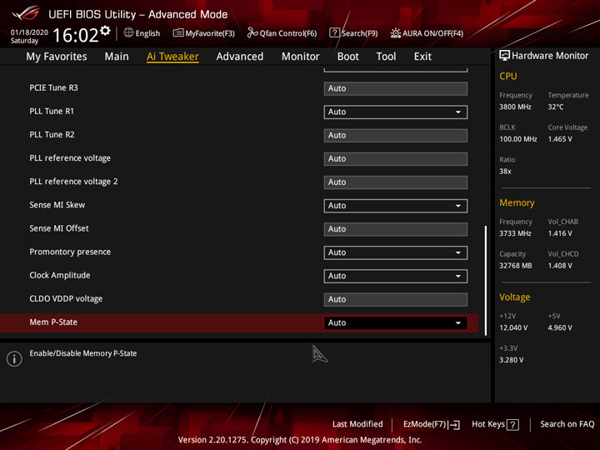The image size is (600, 450).
Task: Select the PLL reference voltage 2 field
Action: (x=395, y=182)
